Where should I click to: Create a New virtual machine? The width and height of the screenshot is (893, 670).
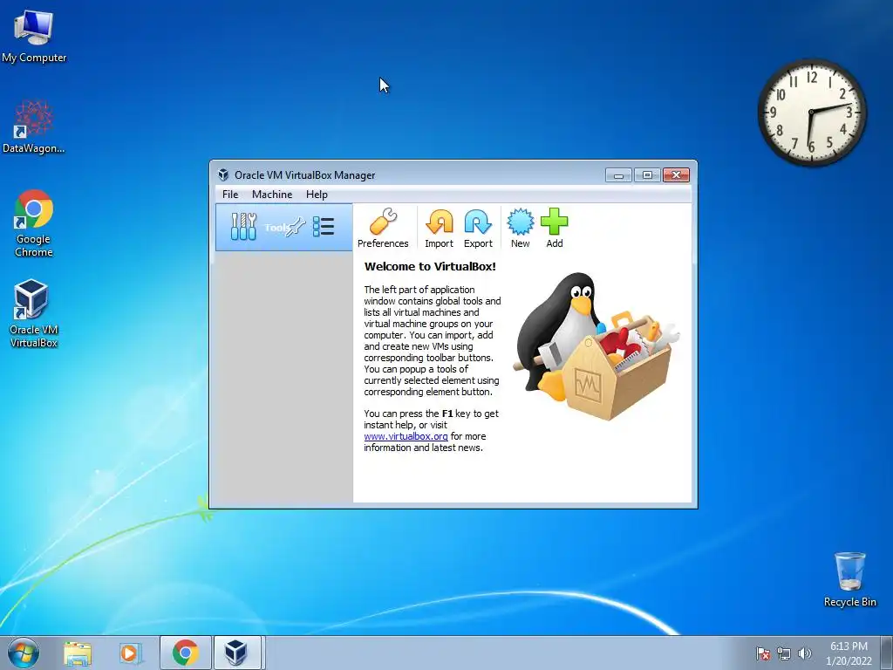pos(520,228)
